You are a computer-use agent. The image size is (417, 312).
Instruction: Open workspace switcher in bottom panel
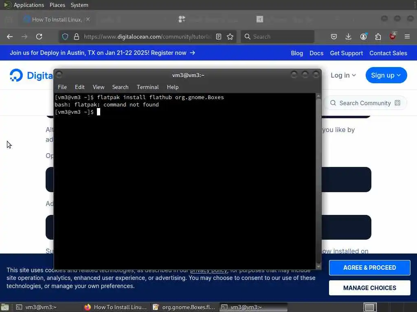[370, 307]
